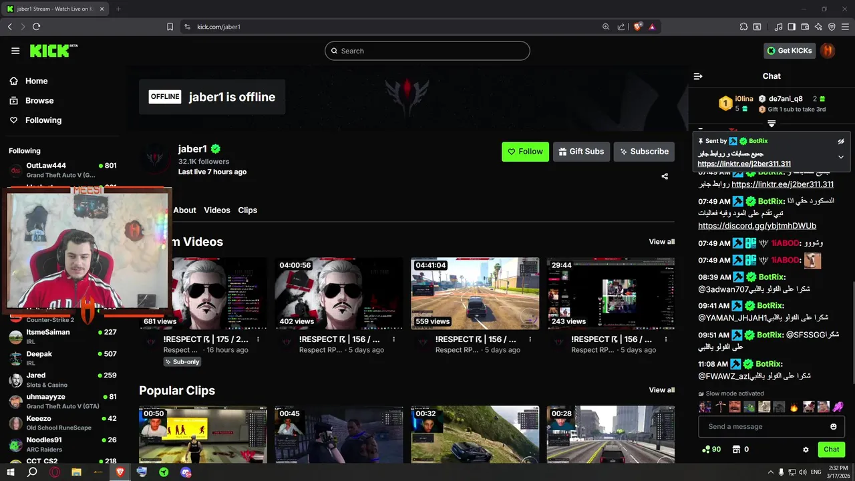Open options for the 402 views video
Screen dimensions: 855x481
pyautogui.click(x=394, y=339)
